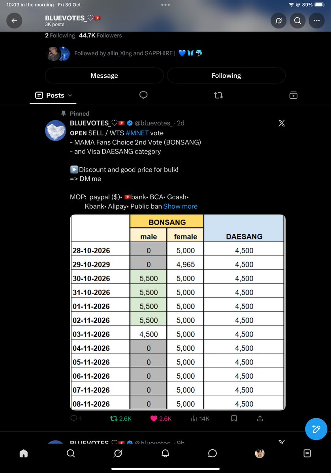This screenshot has width=331, height=473.
Task: Open the 44.7K Followers list
Action: (x=100, y=35)
